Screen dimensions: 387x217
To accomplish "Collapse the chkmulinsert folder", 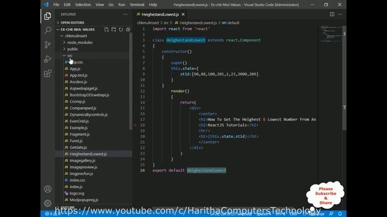I will pos(76,36).
